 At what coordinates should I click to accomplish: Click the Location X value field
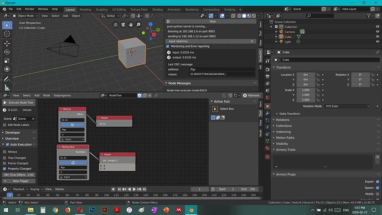pos(306,75)
